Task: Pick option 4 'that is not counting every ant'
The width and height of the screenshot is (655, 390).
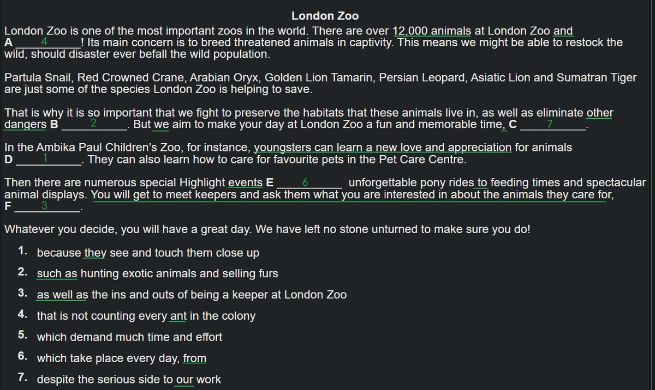Action: (x=146, y=316)
